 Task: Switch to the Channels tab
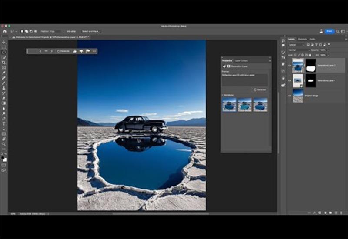pos(302,39)
